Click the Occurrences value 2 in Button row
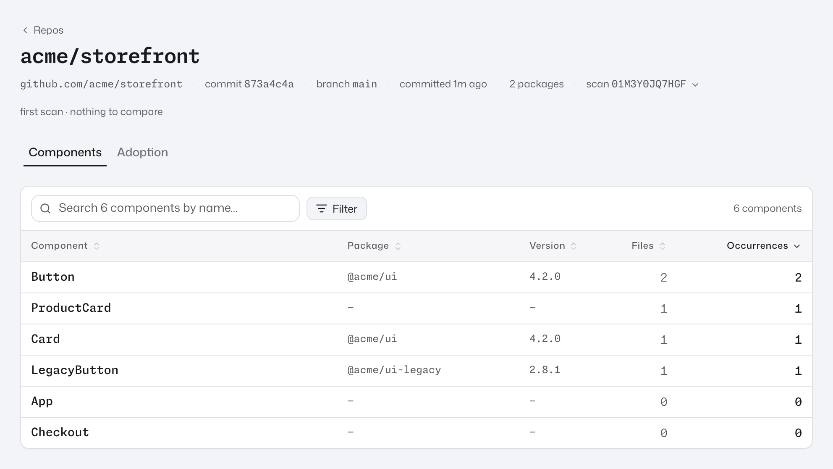833x469 pixels. point(798,277)
